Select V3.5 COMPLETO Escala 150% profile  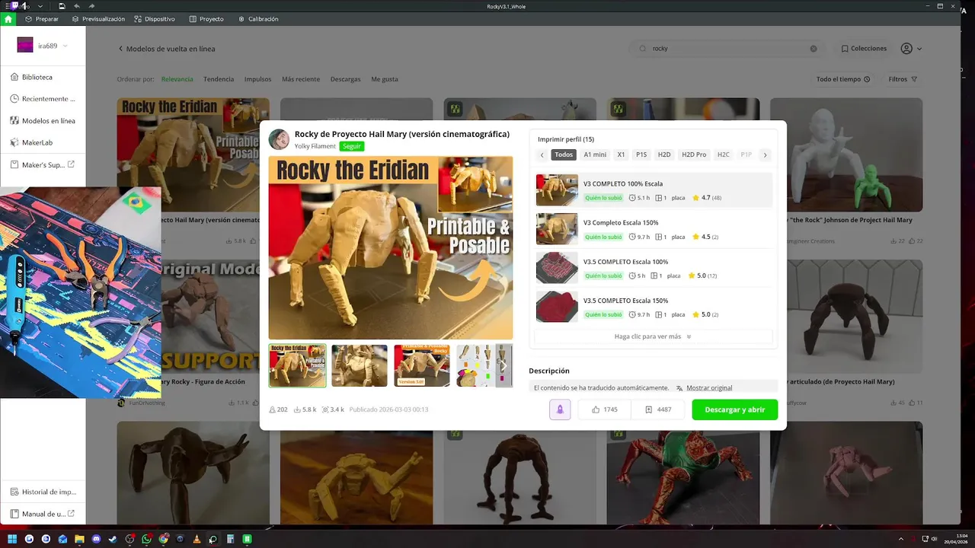coord(654,307)
